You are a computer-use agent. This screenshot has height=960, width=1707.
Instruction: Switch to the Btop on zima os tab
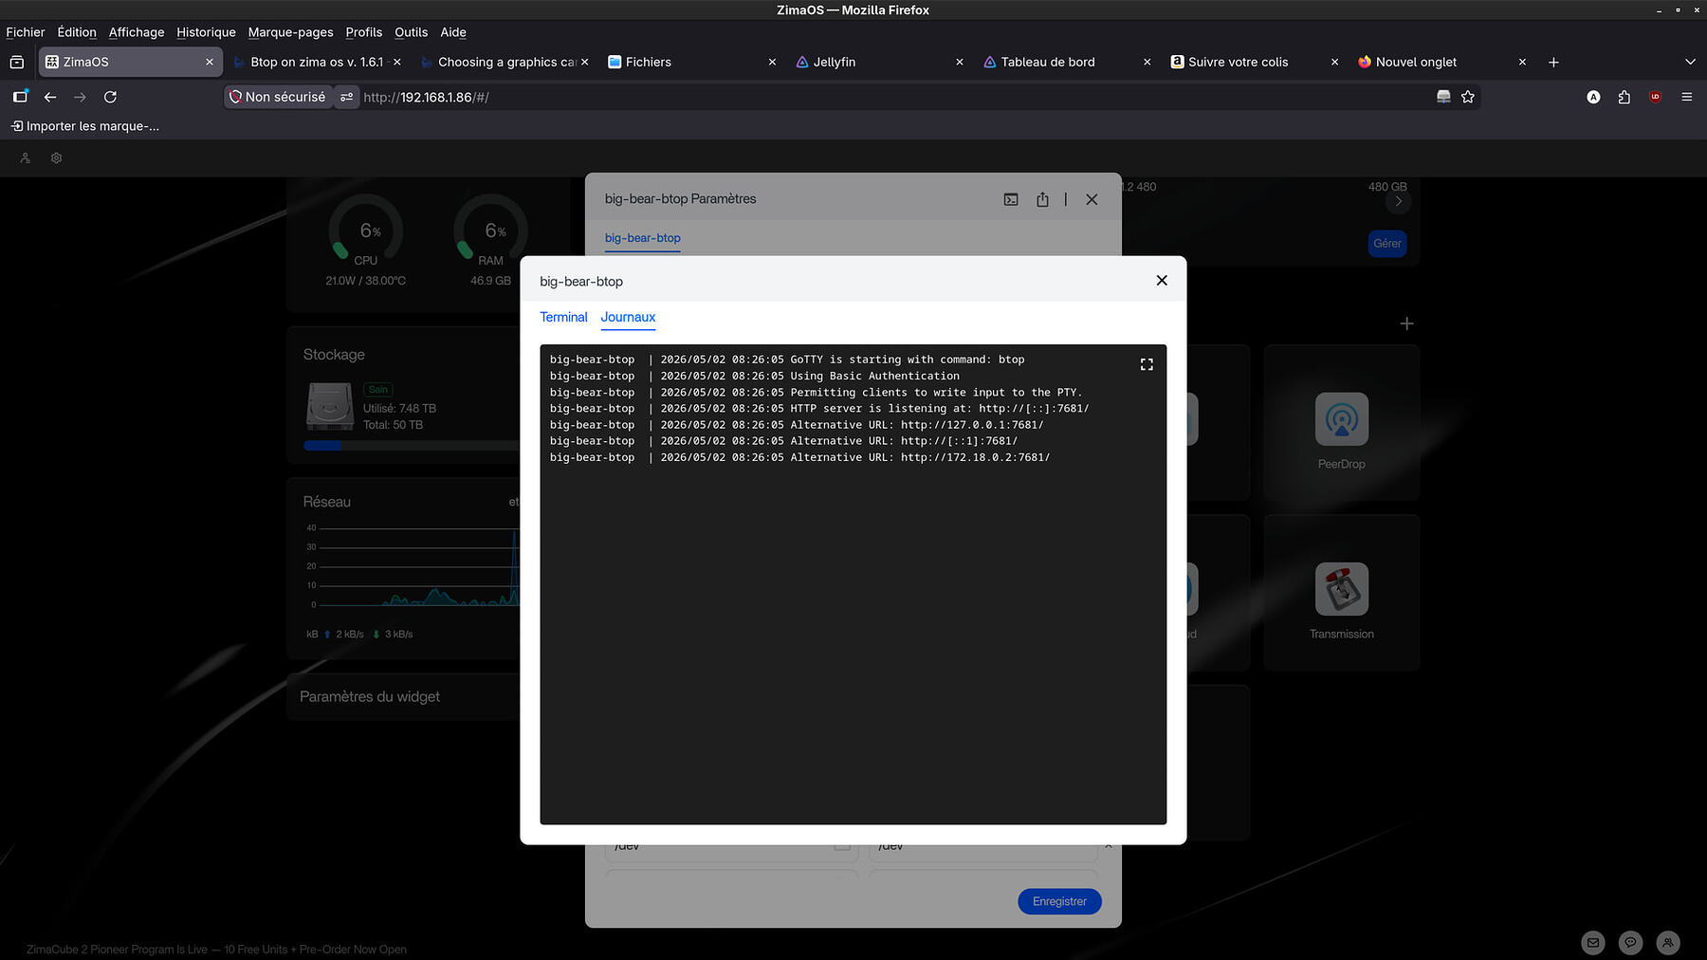pyautogui.click(x=317, y=62)
